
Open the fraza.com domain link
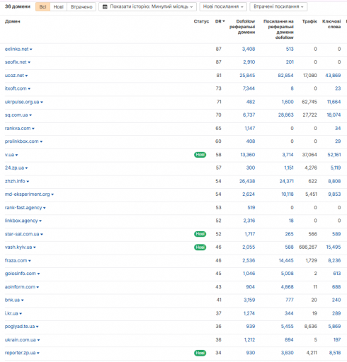[16, 260]
